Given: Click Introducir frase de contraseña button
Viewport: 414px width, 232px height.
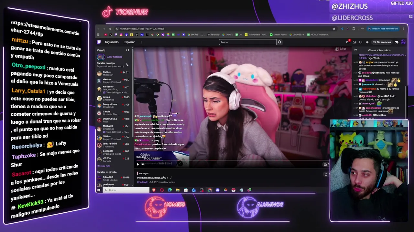Looking at the screenshot, I should pos(383,29).
